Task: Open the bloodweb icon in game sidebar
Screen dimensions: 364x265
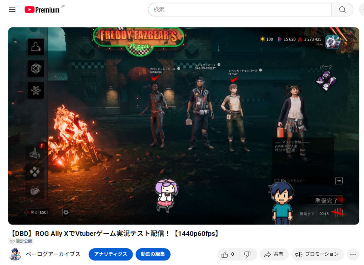Action: 36,90
